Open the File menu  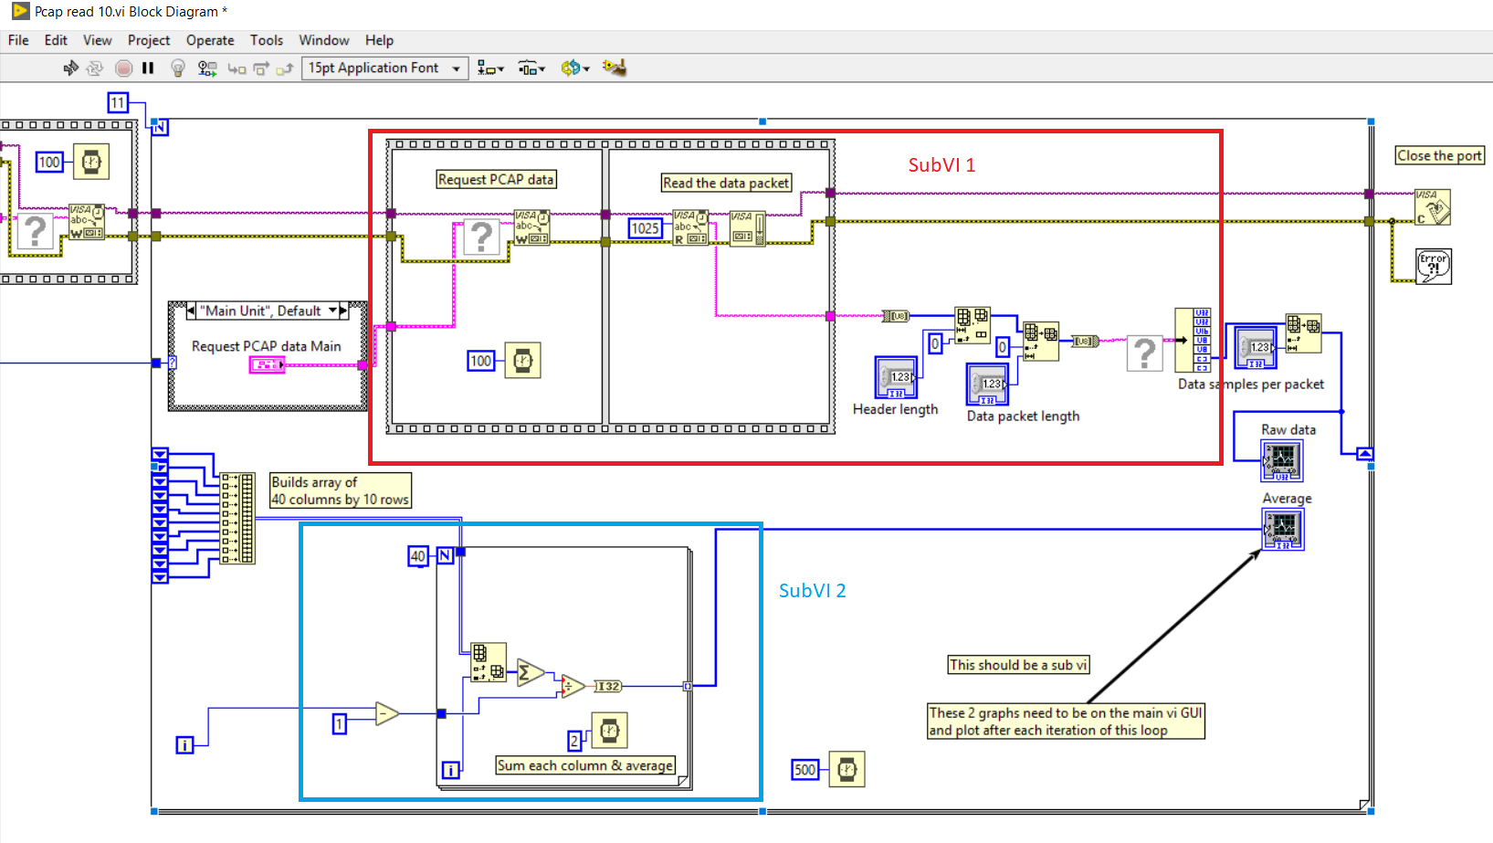[x=18, y=40]
